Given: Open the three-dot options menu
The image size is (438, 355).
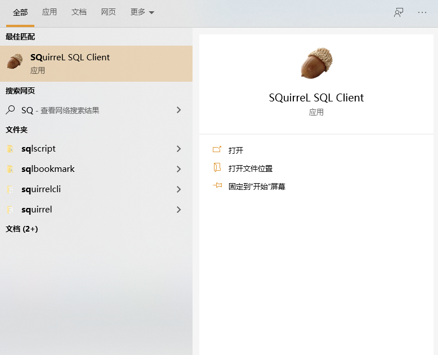Looking at the screenshot, I should [422, 12].
